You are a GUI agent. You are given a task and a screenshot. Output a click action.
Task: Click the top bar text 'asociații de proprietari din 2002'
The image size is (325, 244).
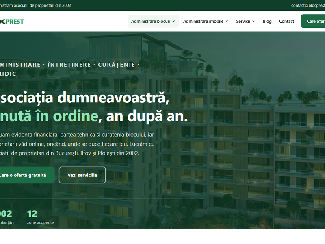pyautogui.click(x=43, y=5)
